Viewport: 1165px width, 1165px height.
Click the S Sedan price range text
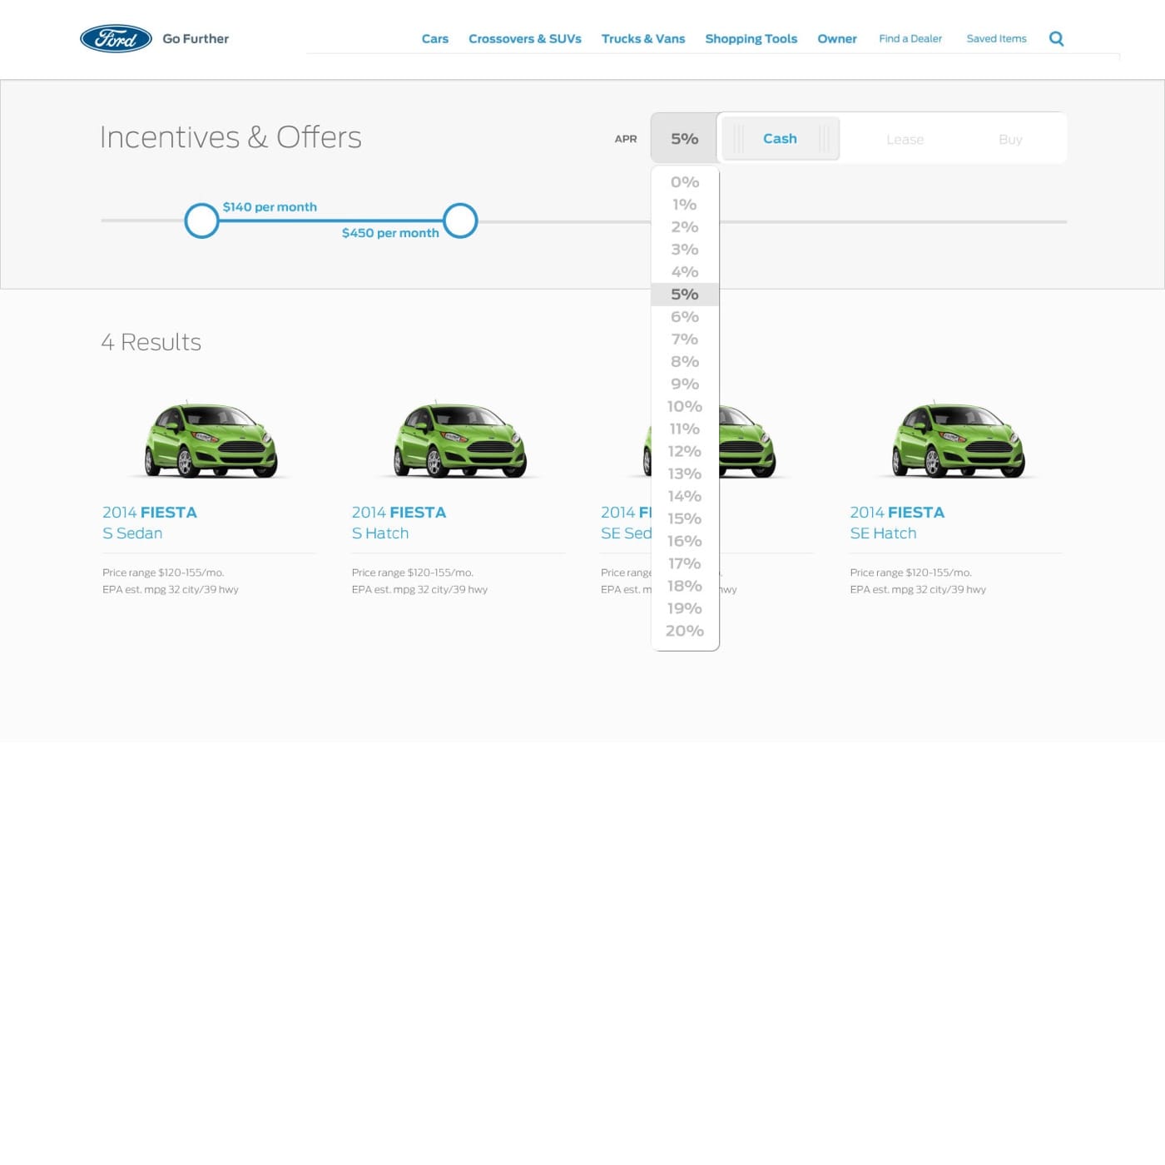click(163, 573)
